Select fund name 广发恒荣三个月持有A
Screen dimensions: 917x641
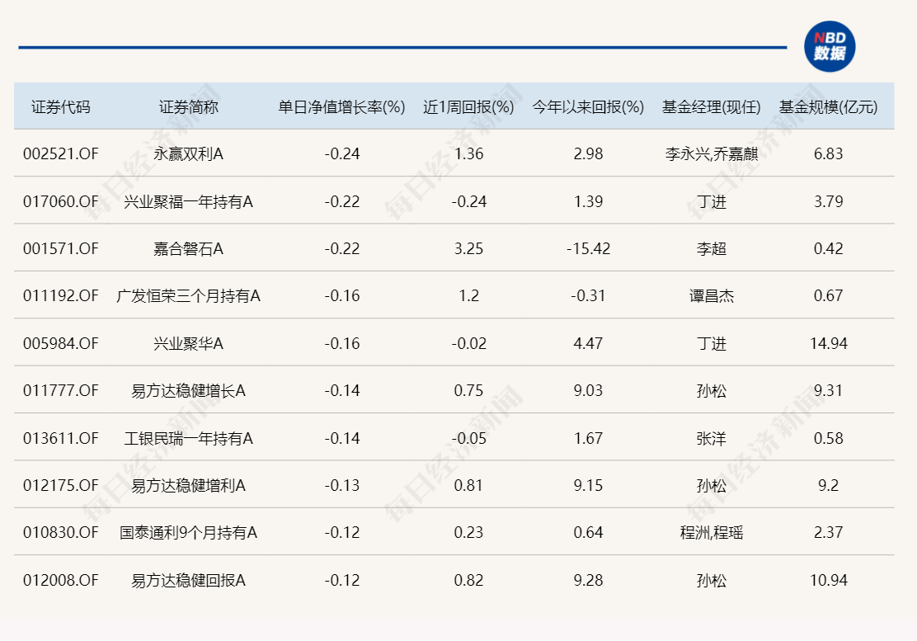188,296
